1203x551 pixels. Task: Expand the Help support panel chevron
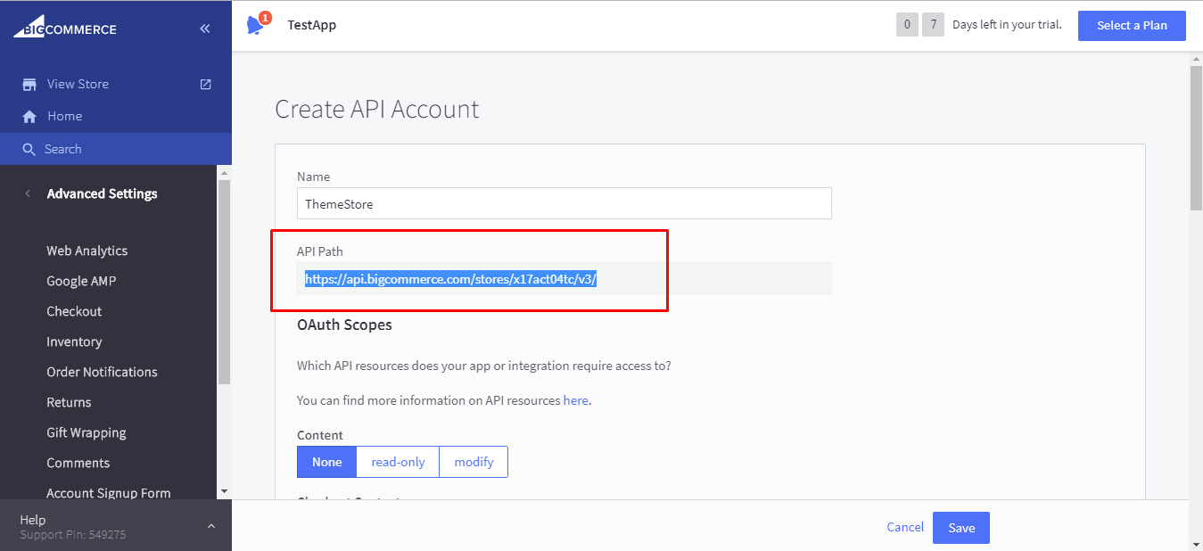(x=211, y=526)
